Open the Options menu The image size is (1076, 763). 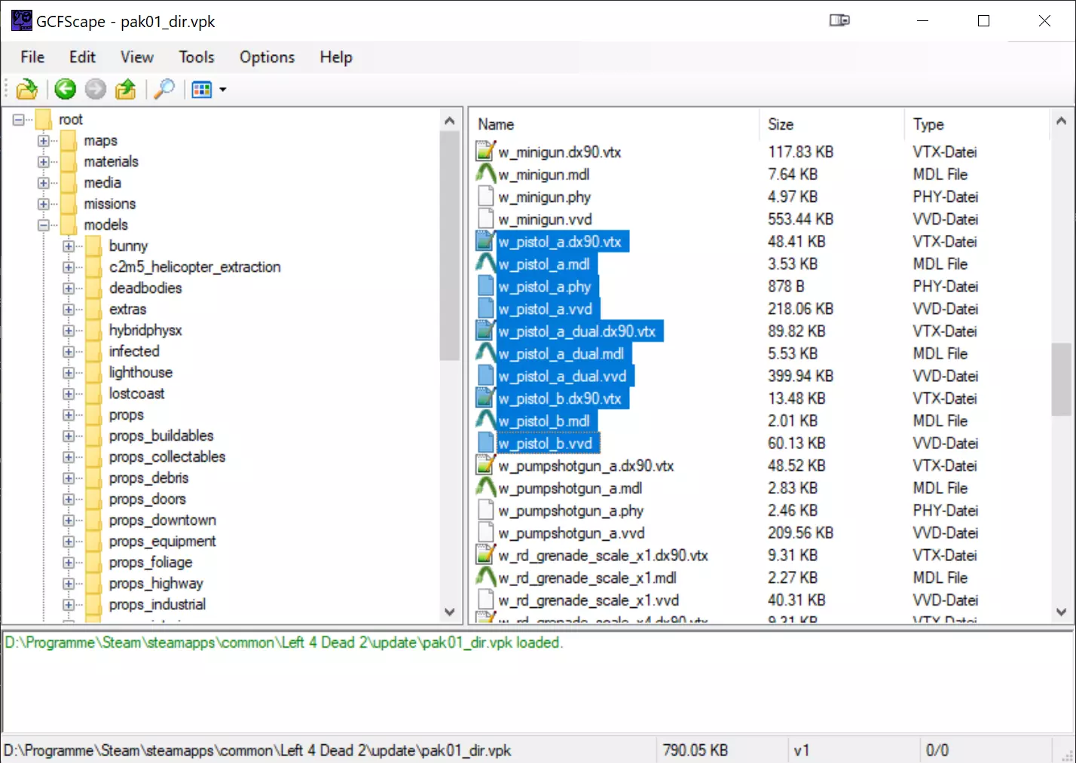267,57
